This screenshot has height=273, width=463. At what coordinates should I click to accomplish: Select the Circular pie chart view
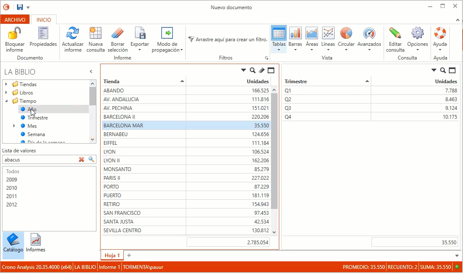coord(346,33)
